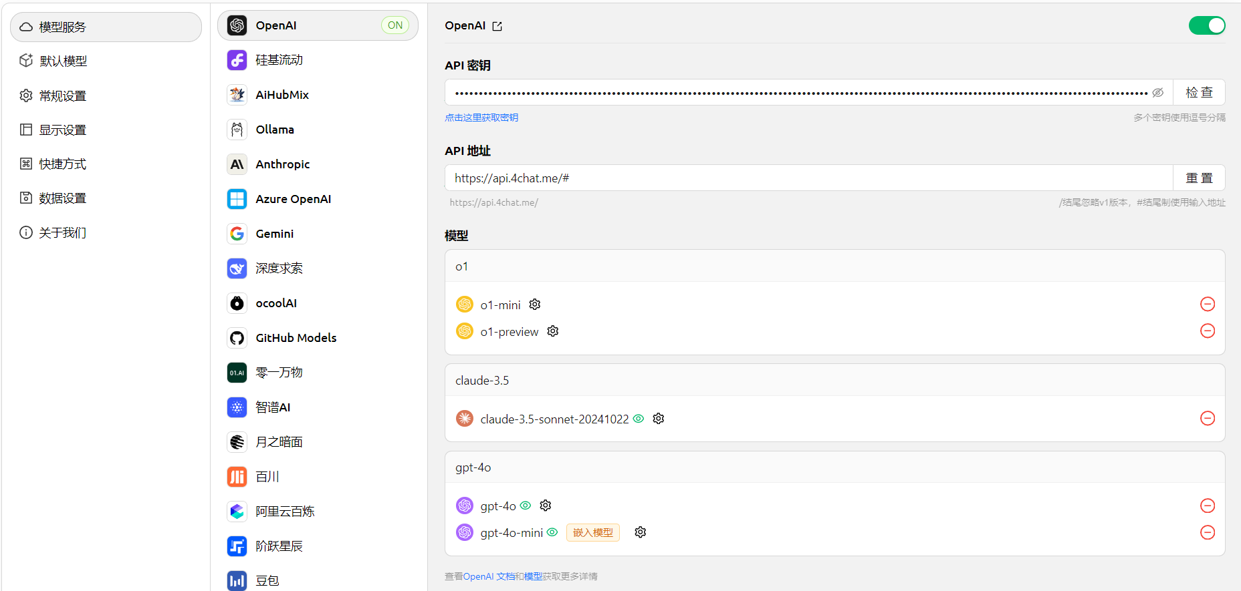Select the Azure OpenAI provider
1241x591 pixels.
[318, 199]
